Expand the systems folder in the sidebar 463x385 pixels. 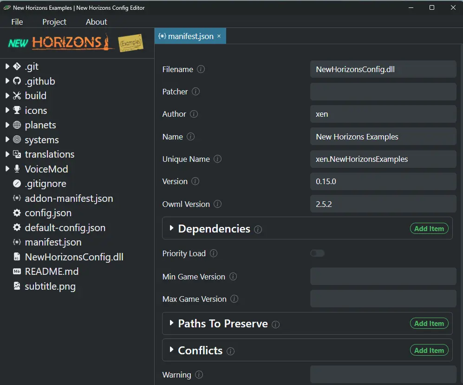pyautogui.click(x=7, y=139)
